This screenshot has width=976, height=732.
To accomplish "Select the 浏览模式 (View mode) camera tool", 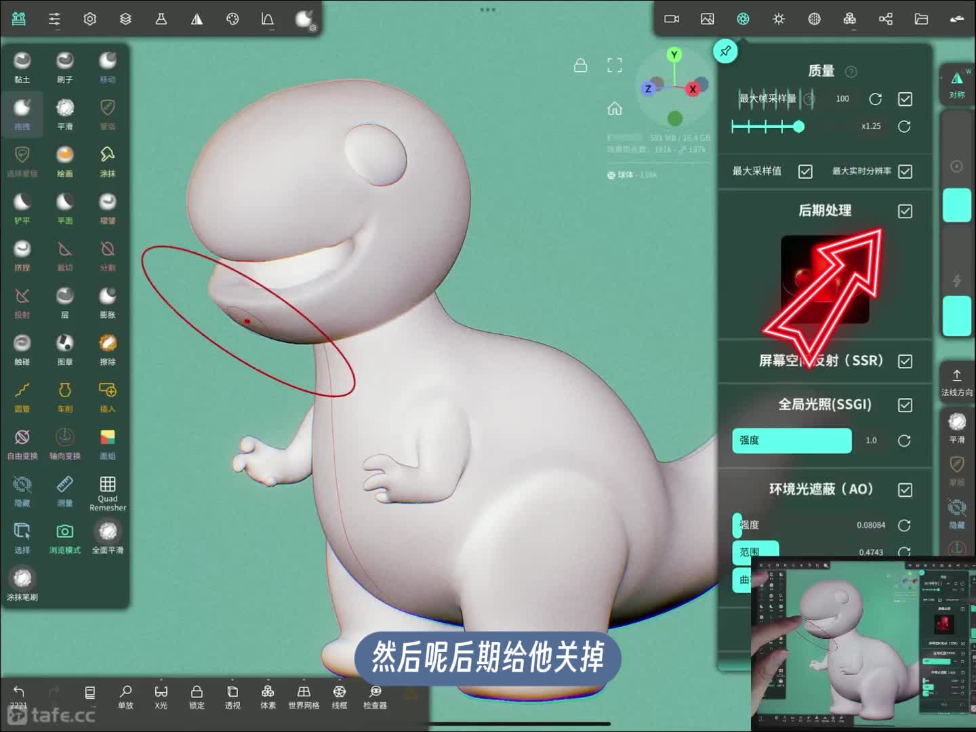I will [x=65, y=537].
